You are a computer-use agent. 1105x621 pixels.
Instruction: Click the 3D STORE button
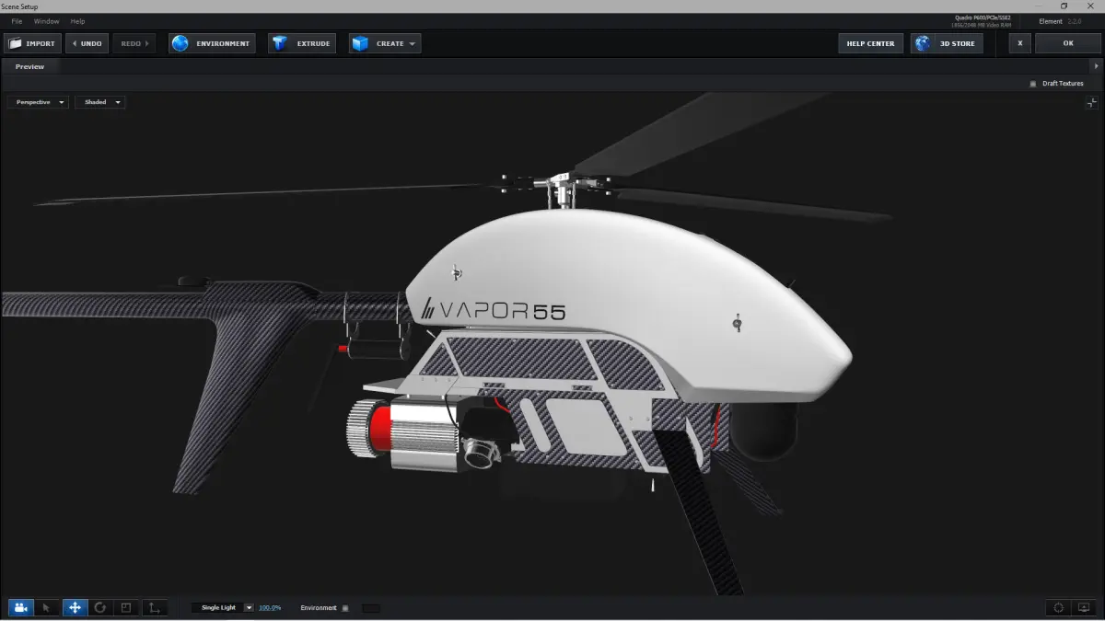tap(947, 43)
